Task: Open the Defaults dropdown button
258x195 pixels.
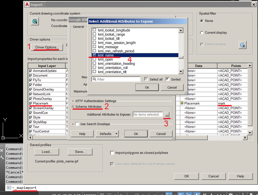Action: 108,134
